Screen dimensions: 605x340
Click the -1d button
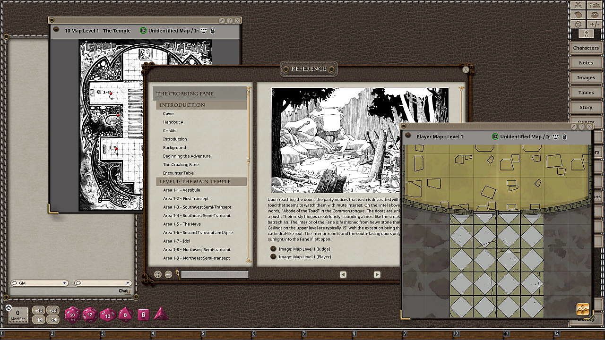(39, 320)
